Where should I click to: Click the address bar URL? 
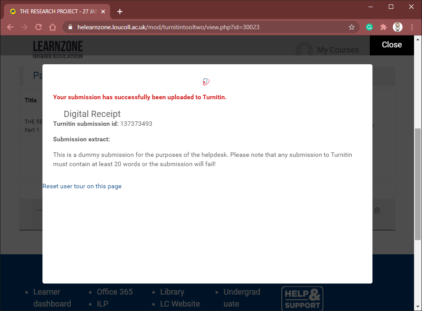coord(168,27)
